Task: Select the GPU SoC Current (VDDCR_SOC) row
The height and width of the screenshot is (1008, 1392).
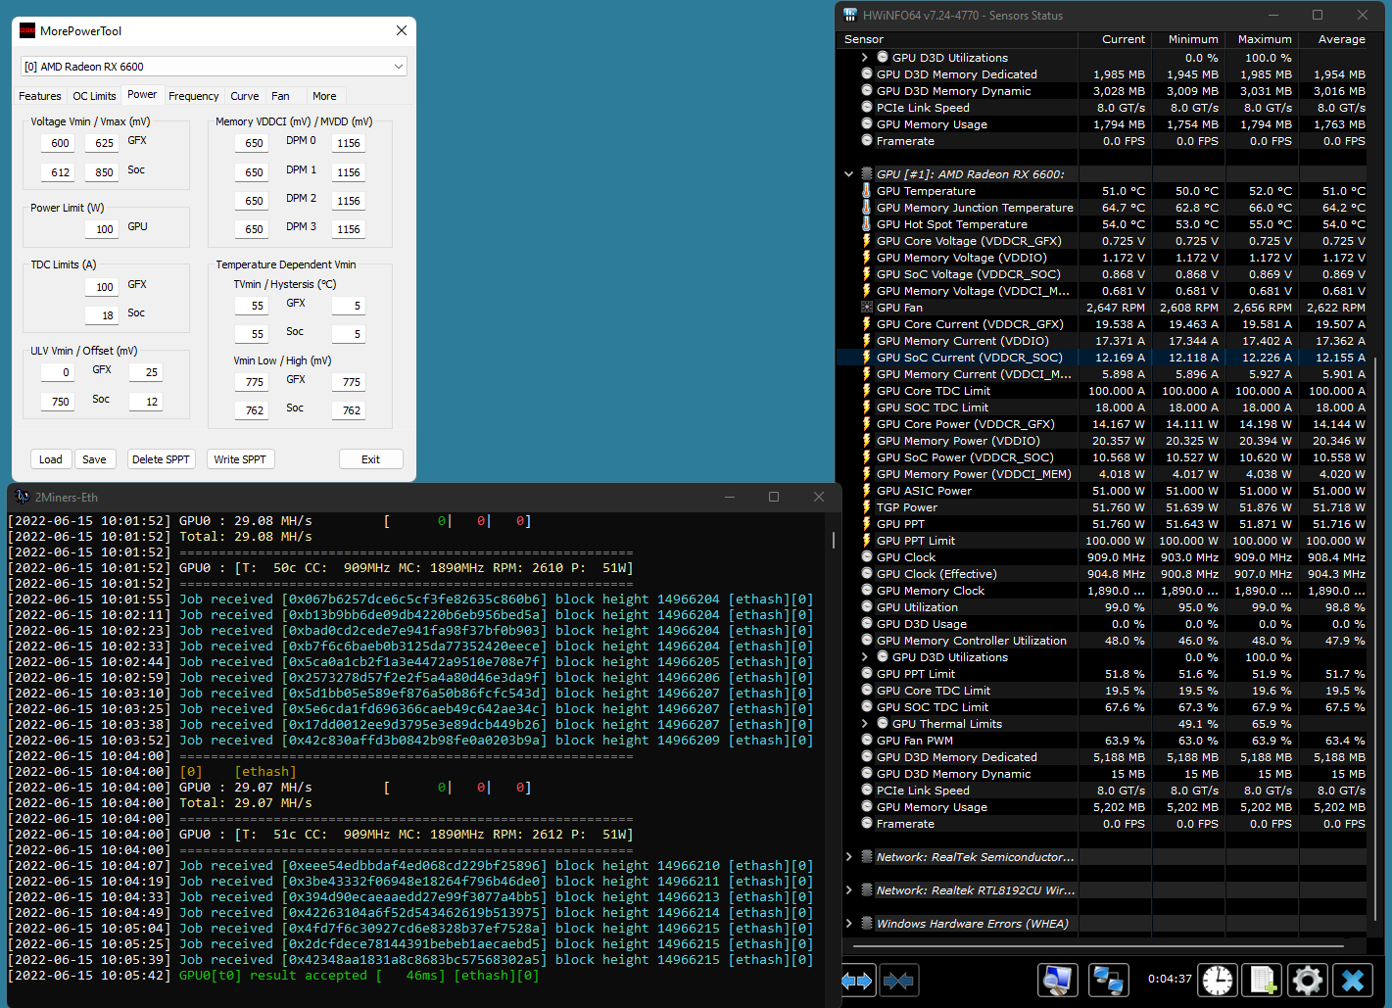Action: [x=1104, y=358]
